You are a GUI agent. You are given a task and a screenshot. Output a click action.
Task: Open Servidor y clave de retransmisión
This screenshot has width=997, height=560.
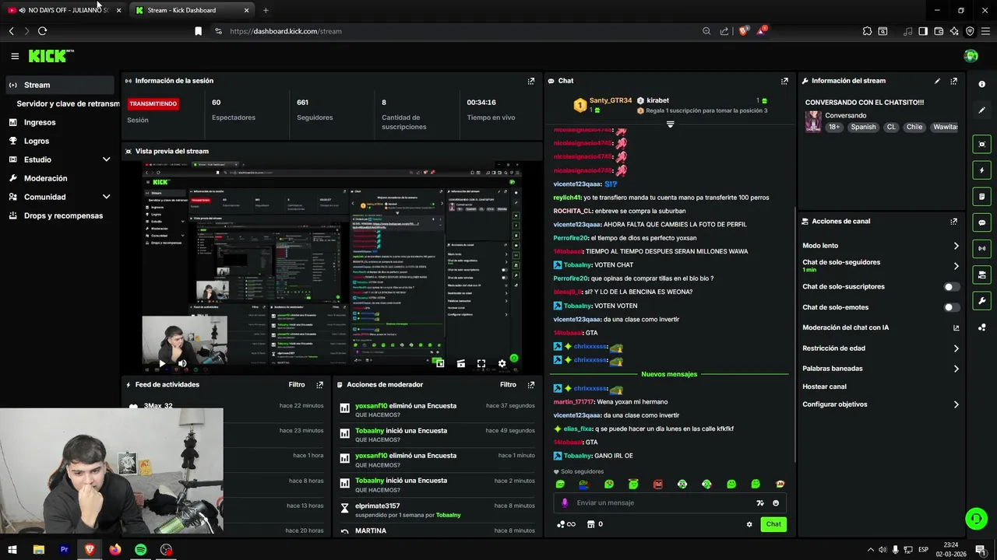pyautogui.click(x=68, y=103)
